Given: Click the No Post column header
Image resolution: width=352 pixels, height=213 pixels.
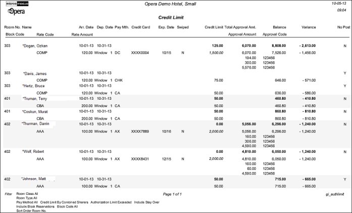Looking at the screenshot, I should tap(343, 27).
